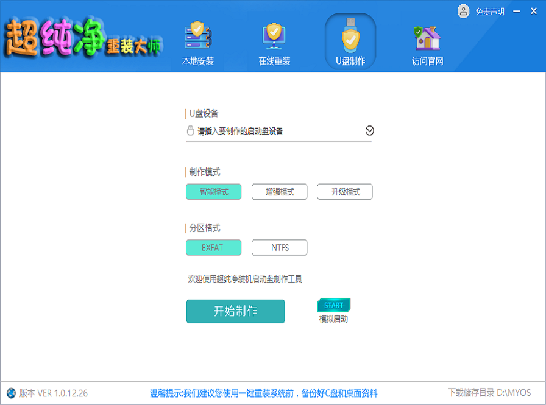This screenshot has height=405, width=546.
Task: Click the 下载储存目录 D:\MYOS path
Action: [x=489, y=393]
